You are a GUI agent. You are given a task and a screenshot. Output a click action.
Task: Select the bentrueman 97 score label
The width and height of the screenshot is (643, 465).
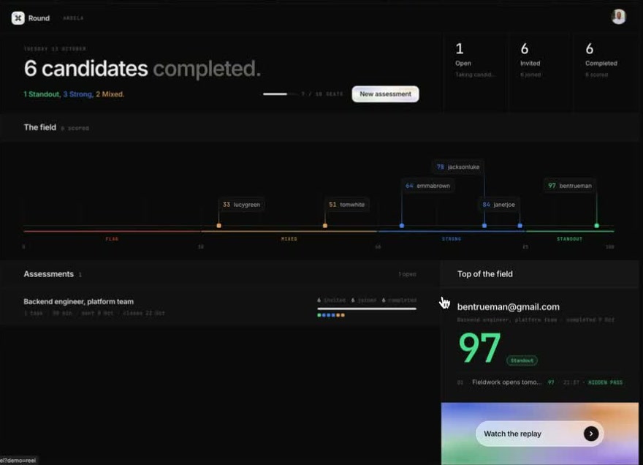coord(570,186)
